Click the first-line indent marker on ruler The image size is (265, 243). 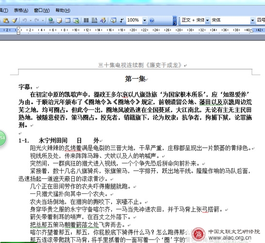(18, 29)
